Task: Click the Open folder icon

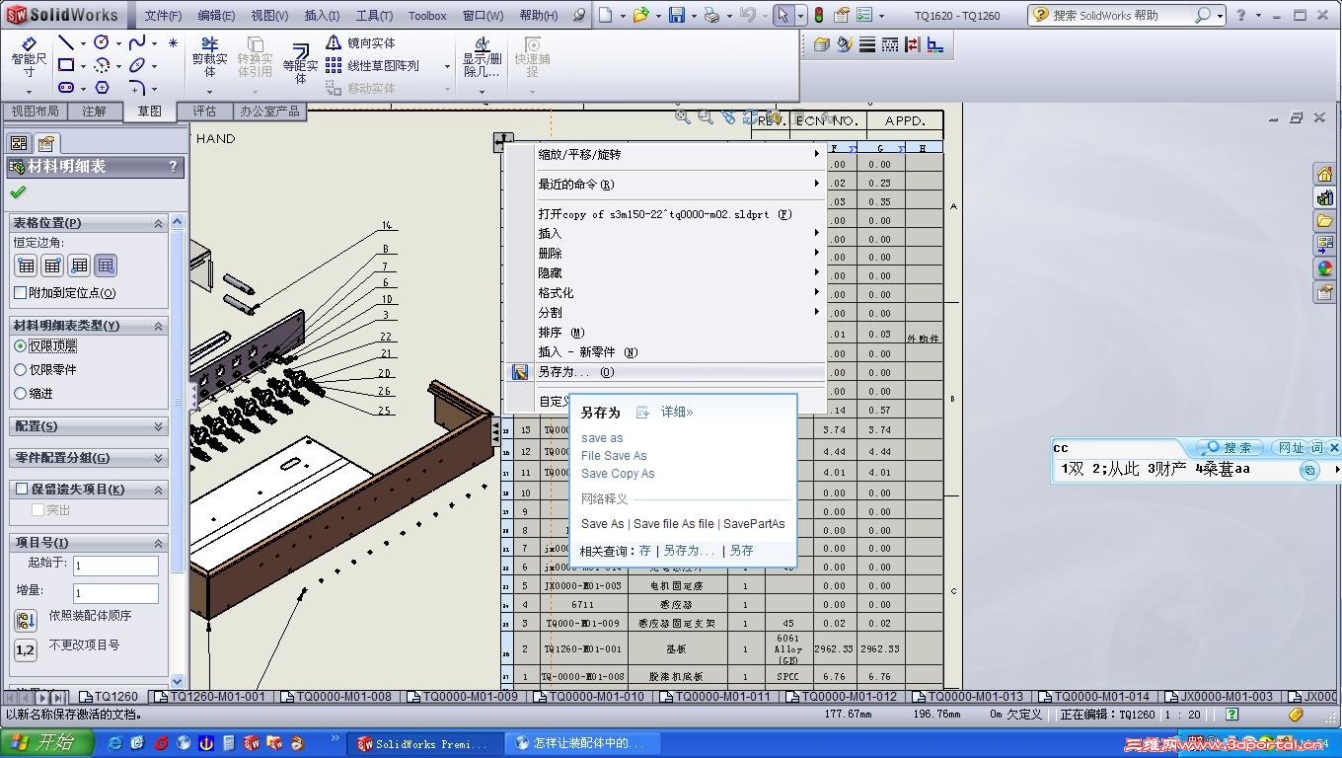Action: pyautogui.click(x=641, y=15)
